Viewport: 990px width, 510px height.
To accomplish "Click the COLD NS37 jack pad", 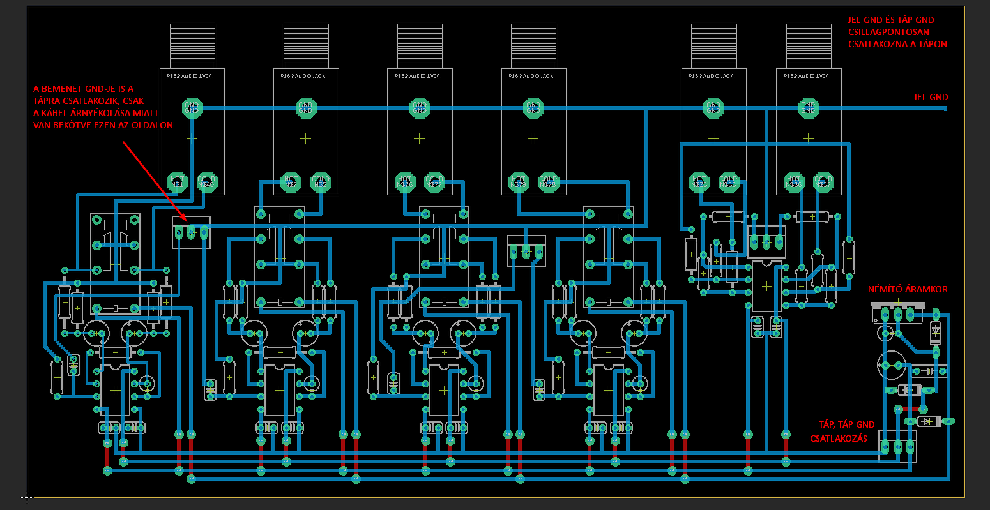I will (x=823, y=182).
